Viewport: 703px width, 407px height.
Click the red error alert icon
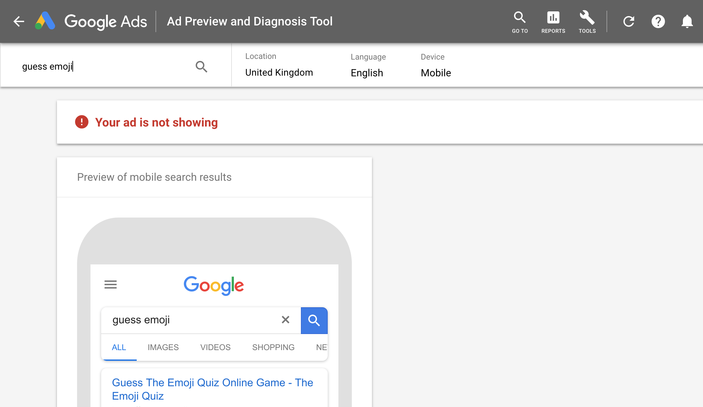pos(82,122)
